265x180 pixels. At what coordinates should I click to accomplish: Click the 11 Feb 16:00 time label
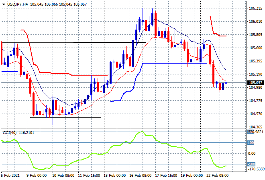click(x=89, y=176)
